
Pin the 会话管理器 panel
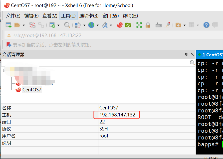click(x=186, y=54)
